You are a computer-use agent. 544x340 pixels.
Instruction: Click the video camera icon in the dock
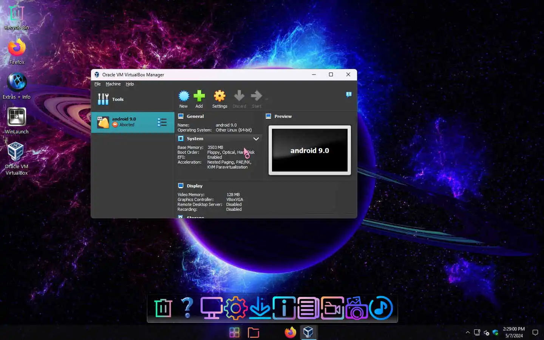point(332,308)
